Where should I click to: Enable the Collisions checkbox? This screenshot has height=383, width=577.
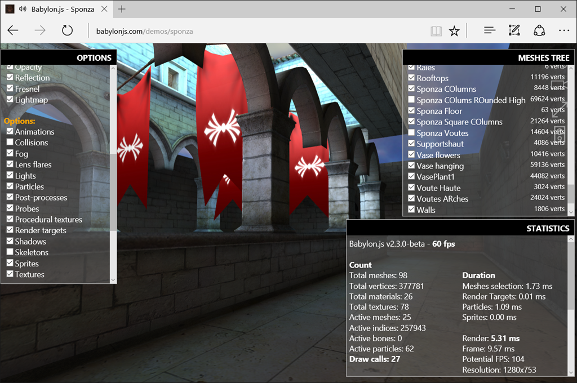10,142
